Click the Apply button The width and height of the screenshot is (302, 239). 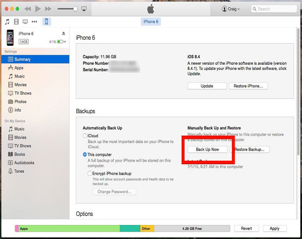pyautogui.click(x=274, y=228)
